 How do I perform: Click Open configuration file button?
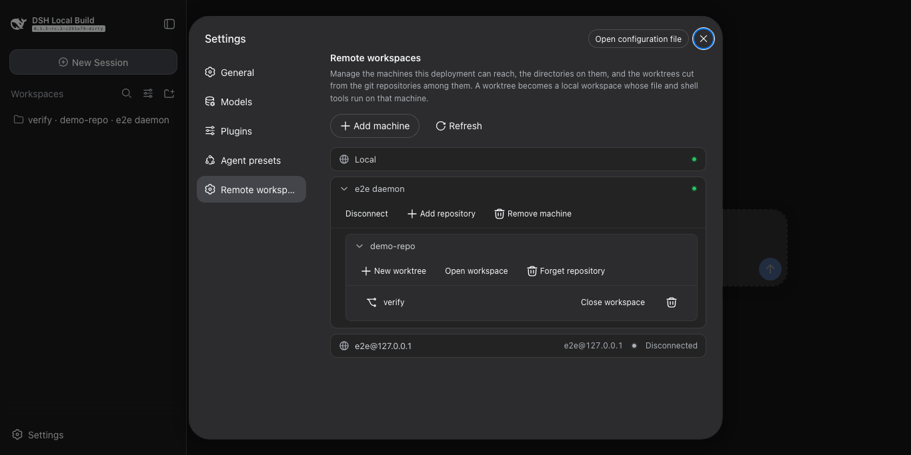(638, 39)
